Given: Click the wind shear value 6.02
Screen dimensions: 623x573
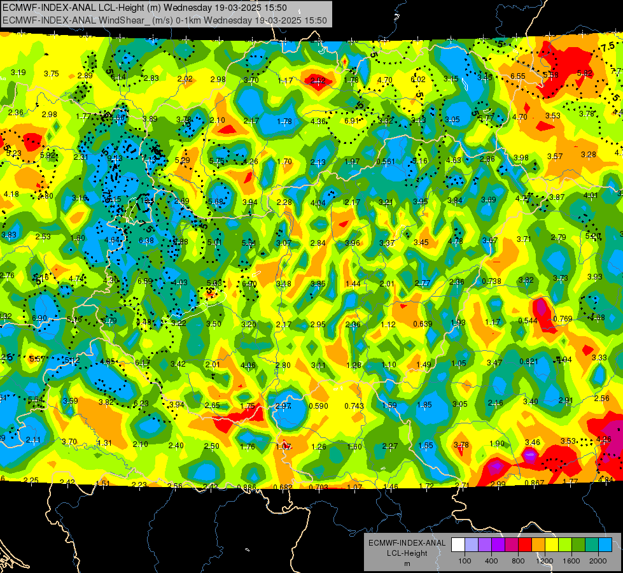Looking at the screenshot, I should coord(418,80).
